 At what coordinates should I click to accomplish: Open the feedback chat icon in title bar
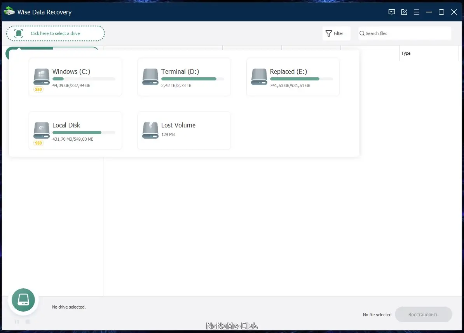[x=391, y=12]
